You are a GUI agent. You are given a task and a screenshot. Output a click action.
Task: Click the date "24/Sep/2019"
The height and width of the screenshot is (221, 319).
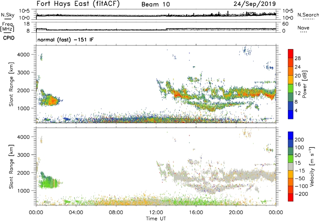[x=254, y=4]
